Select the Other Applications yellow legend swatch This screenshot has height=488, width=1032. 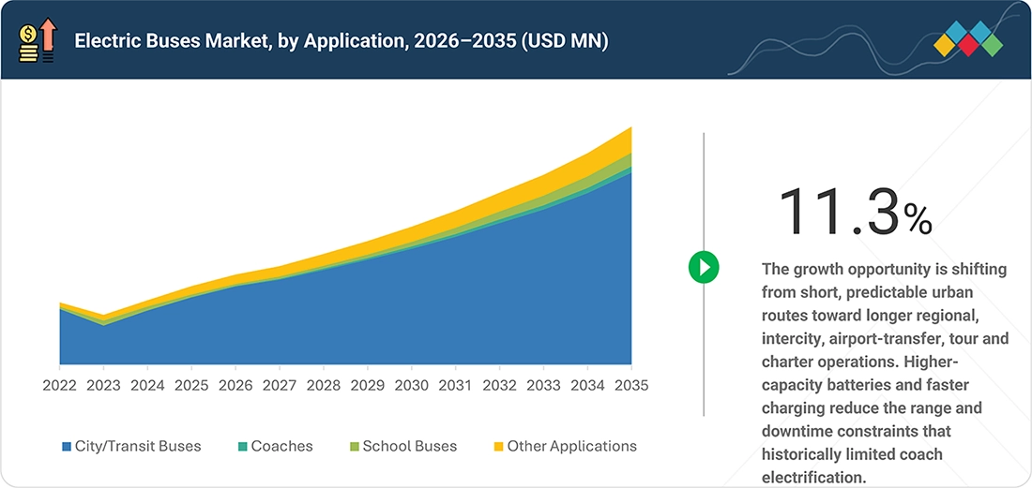pyautogui.click(x=498, y=447)
